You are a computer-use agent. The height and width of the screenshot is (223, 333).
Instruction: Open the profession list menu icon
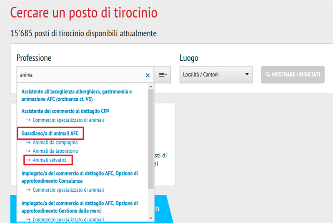[162, 75]
